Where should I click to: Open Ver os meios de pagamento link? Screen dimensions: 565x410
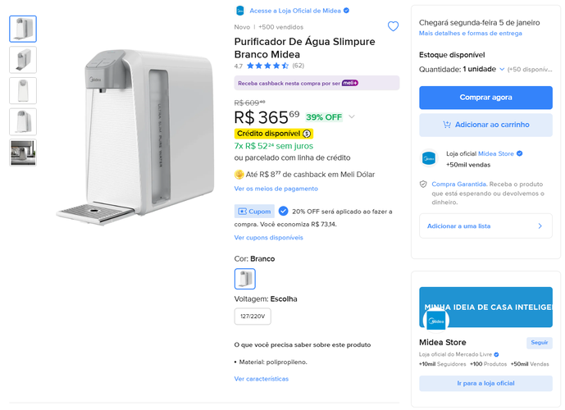point(276,189)
